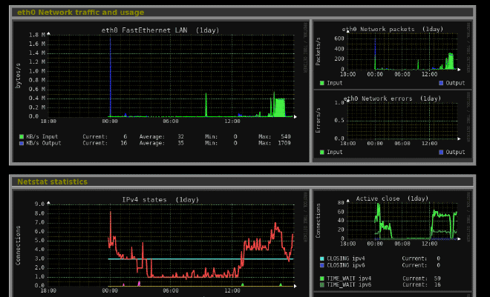Click the 'Packets/s' axis label

pos(318,51)
